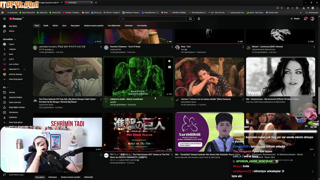Select İzlenenler filter chip
320x180 pixels.
(129, 25)
